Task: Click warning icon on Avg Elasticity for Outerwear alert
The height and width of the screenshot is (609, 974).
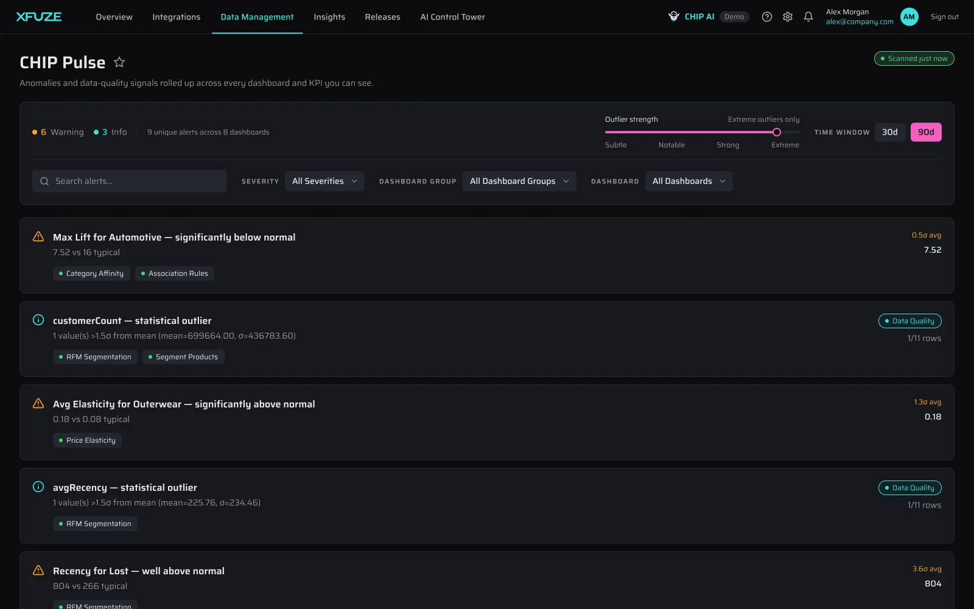Action: point(38,403)
